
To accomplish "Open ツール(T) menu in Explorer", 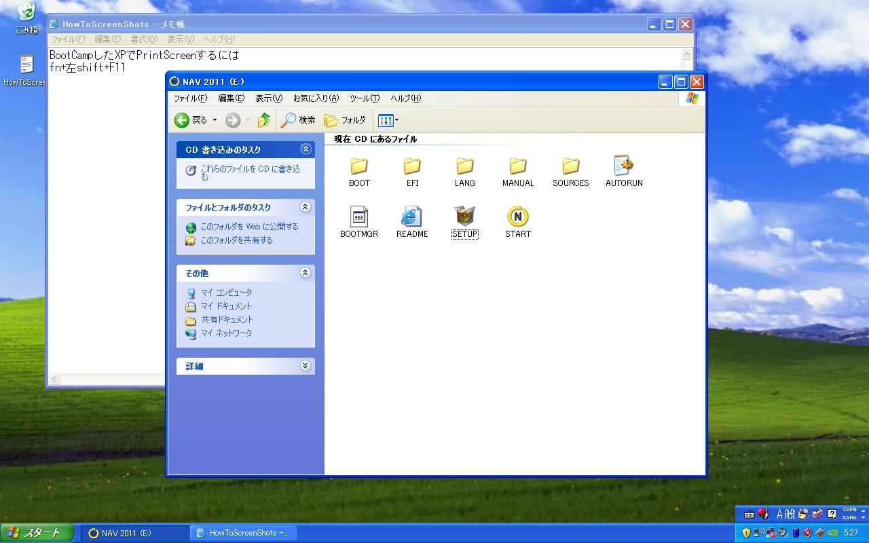I will (365, 98).
